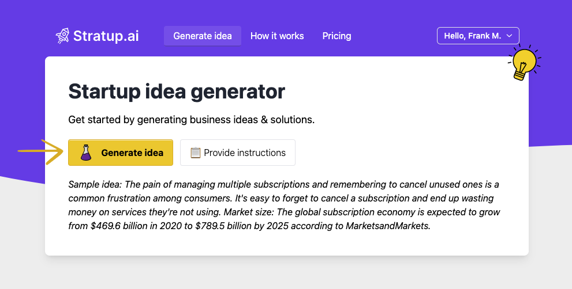Click the yellow arrow pointing at the button
572x289 pixels.
[41, 151]
